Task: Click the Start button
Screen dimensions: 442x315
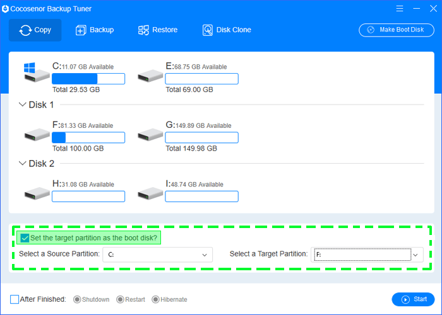Action: (413, 299)
